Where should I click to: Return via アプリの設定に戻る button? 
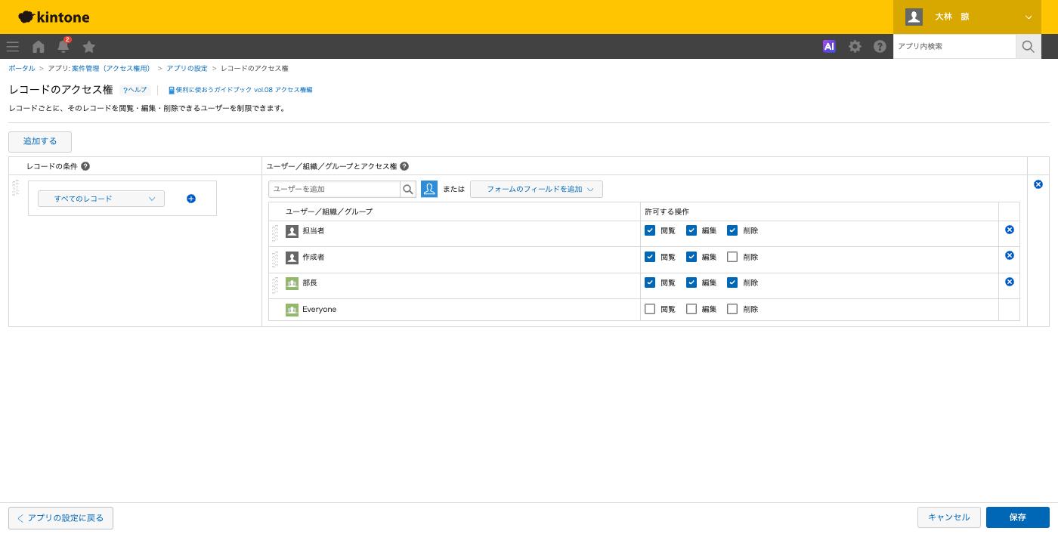point(60,518)
